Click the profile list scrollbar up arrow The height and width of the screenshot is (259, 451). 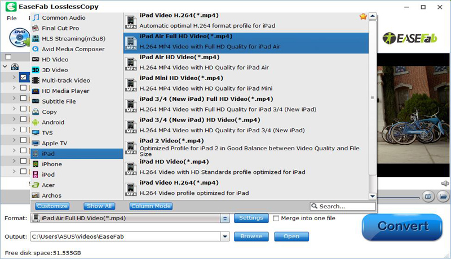(x=373, y=16)
